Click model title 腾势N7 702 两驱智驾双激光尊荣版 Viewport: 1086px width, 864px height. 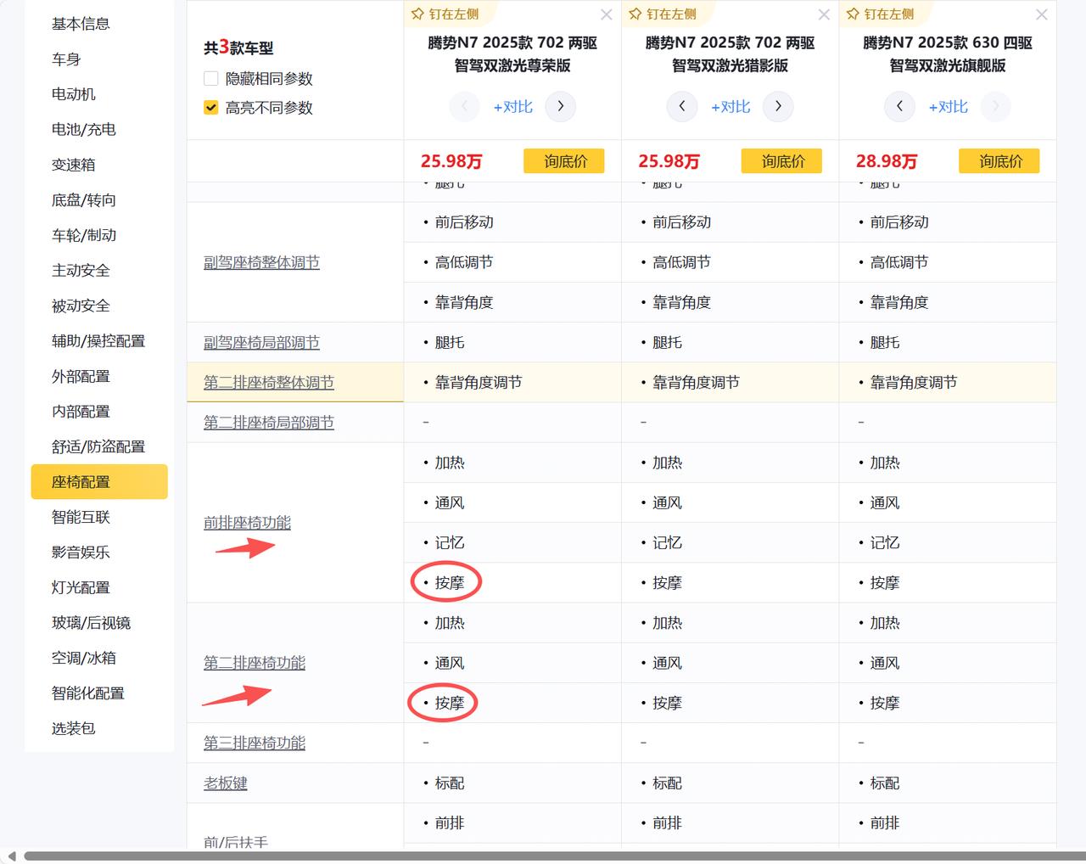[512, 53]
